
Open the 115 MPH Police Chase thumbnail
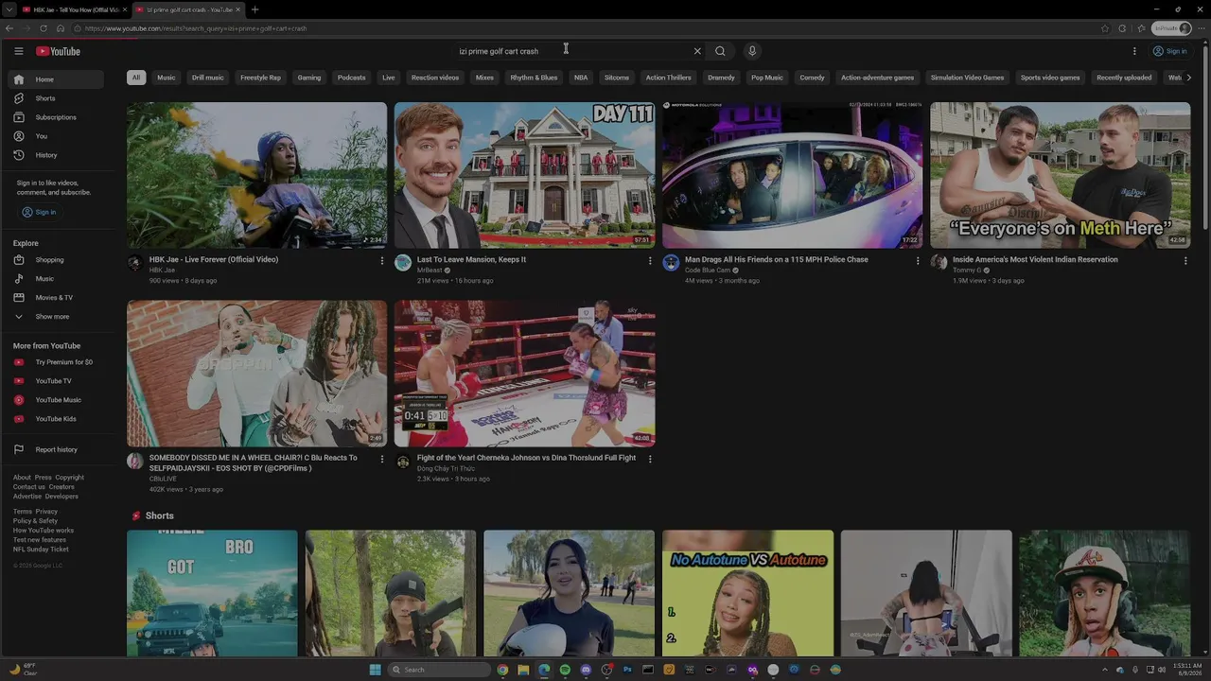(x=792, y=175)
